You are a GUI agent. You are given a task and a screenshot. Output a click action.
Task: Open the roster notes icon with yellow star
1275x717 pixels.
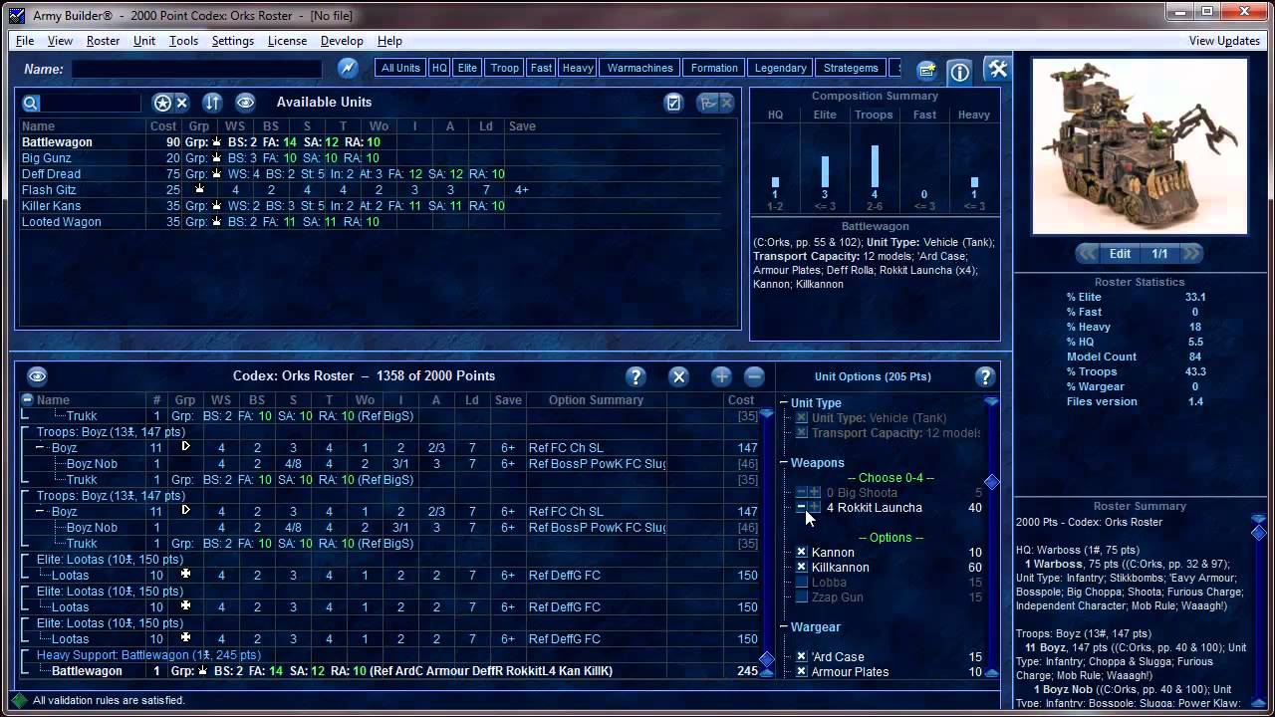pos(927,70)
